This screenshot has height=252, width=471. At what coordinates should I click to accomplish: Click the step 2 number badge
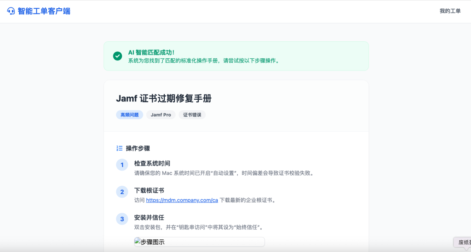(122, 192)
